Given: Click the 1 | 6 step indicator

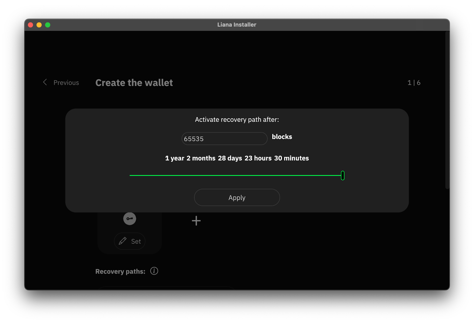Looking at the screenshot, I should click(414, 83).
